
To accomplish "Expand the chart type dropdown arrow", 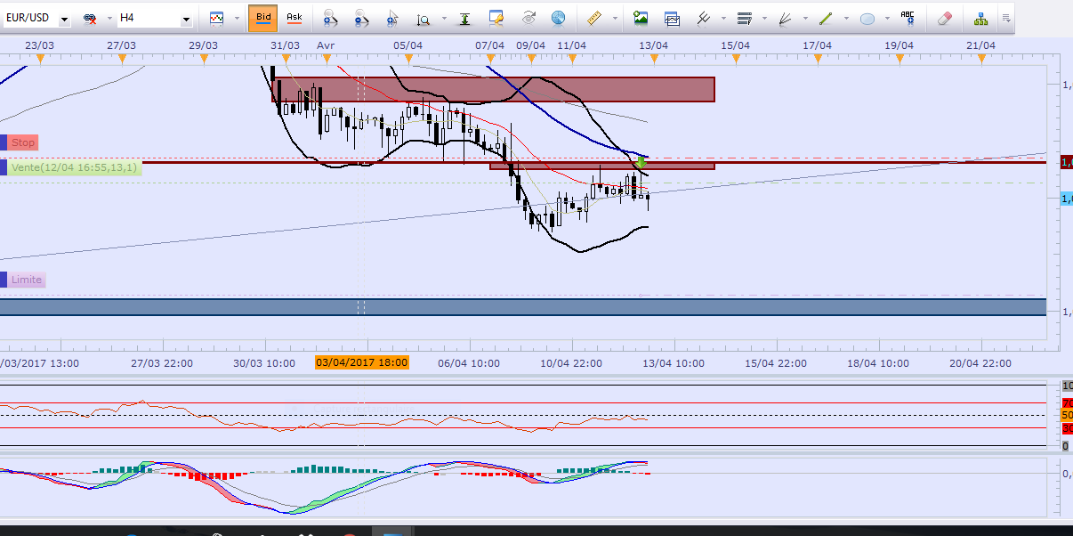I will (x=238, y=18).
